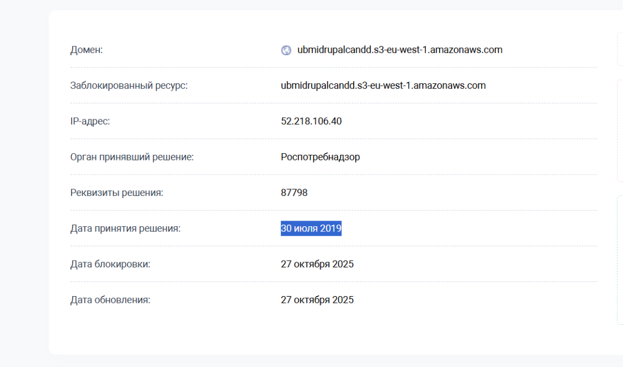Click the 'IP-адрес:' label
623x367 pixels.
click(x=90, y=121)
